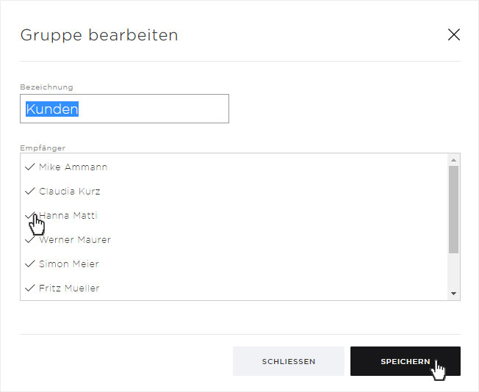Screen dimensions: 479x392
Task: Toggle the Werner Maurer checkmark
Action: pos(29,239)
